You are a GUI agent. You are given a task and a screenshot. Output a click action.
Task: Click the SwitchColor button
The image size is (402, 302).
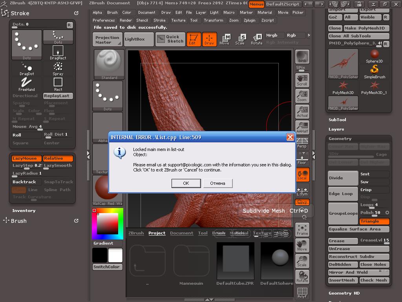(108, 267)
